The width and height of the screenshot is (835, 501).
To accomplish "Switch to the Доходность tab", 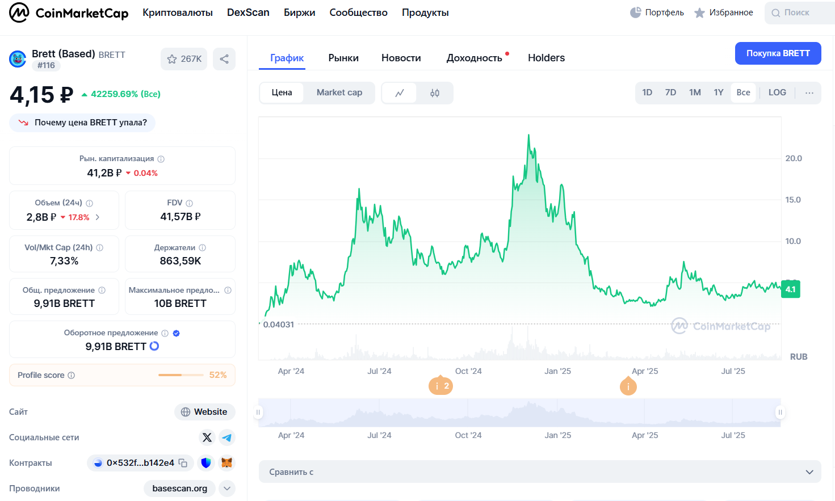I will pyautogui.click(x=475, y=58).
